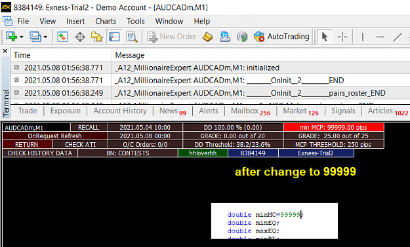Click the Signals broadcast icon

click(242, 37)
